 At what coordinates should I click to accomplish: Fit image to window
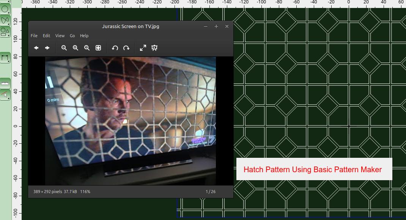(98, 48)
